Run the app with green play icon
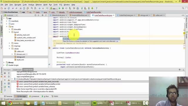 click(59, 8)
